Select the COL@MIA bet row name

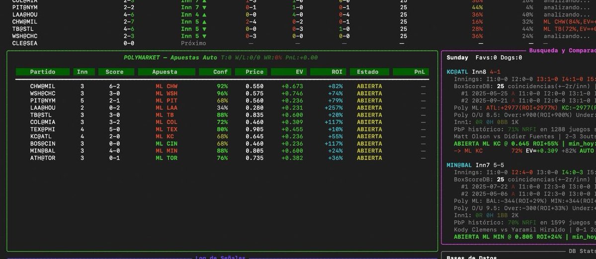pyautogui.click(x=43, y=122)
